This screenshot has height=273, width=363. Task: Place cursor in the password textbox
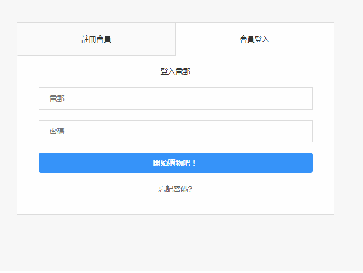175,131
